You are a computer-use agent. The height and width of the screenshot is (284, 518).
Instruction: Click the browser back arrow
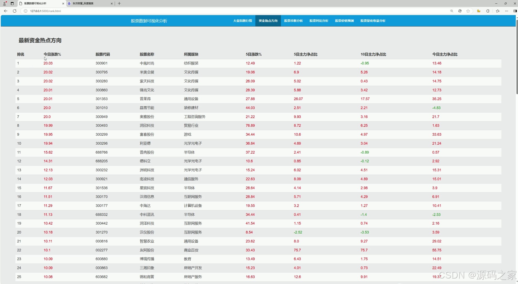pos(6,11)
